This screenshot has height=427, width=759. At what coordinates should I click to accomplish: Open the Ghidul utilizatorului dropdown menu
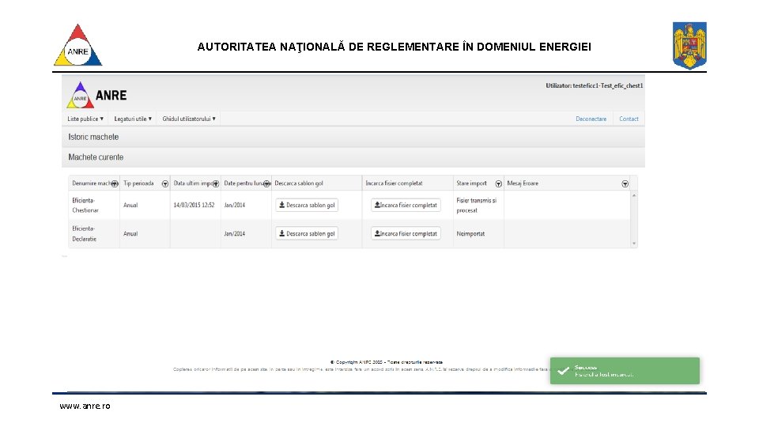[189, 119]
